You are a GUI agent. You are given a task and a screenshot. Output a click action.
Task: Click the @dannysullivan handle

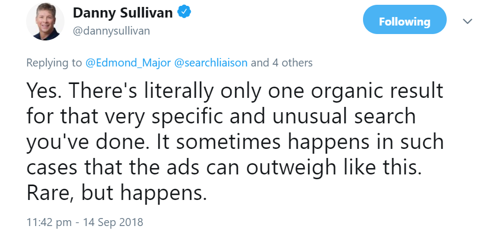pos(111,31)
